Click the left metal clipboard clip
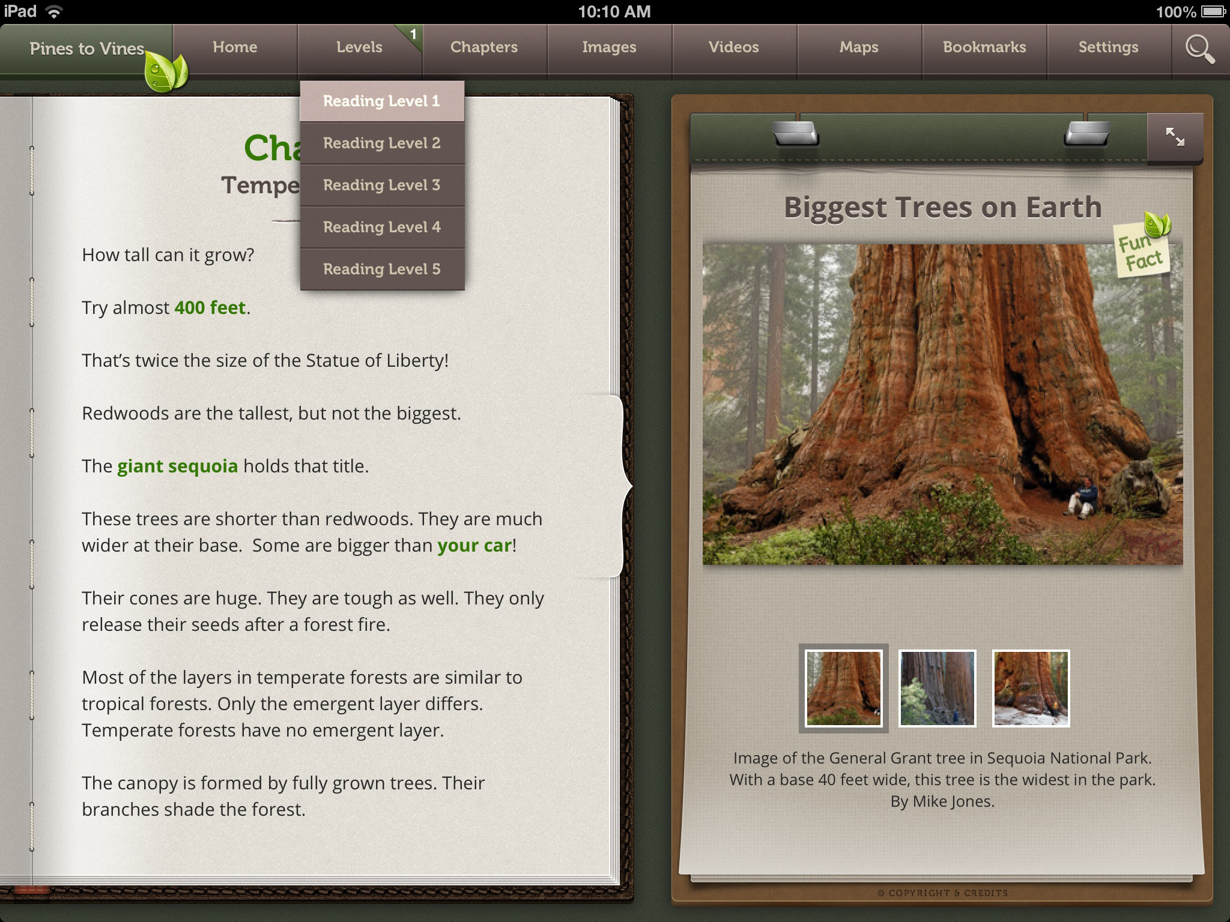Viewport: 1230px width, 922px height. [x=795, y=134]
